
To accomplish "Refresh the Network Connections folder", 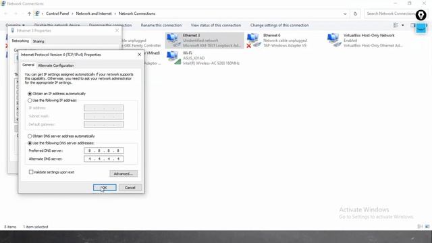I will pos(356,13).
